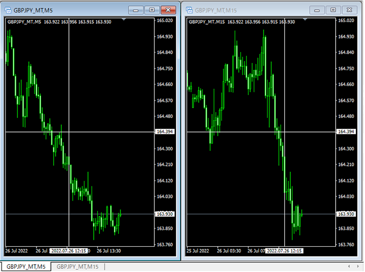
Task: Click the M15 chart OHLC header text
Action: [242, 22]
